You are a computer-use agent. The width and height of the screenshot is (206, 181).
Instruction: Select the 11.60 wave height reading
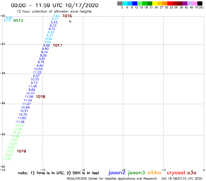coord(22,118)
